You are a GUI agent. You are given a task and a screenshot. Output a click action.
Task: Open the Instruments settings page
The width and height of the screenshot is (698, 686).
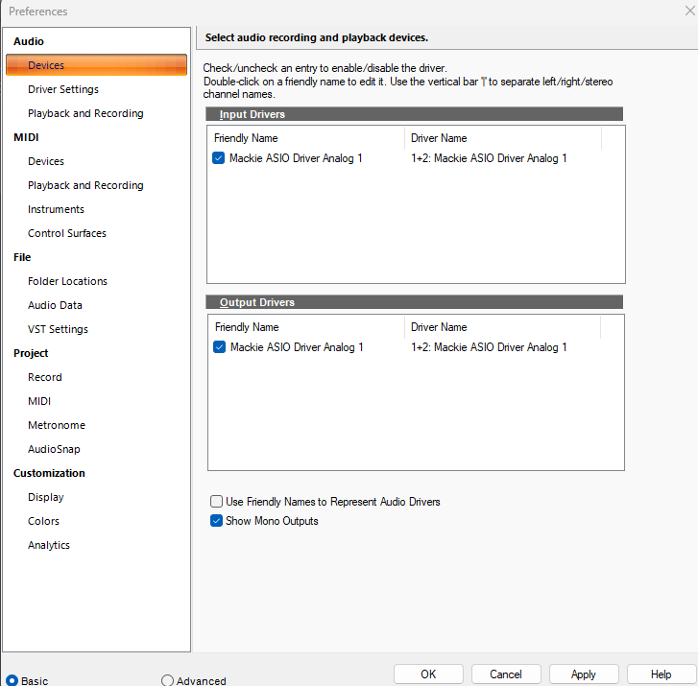point(56,209)
